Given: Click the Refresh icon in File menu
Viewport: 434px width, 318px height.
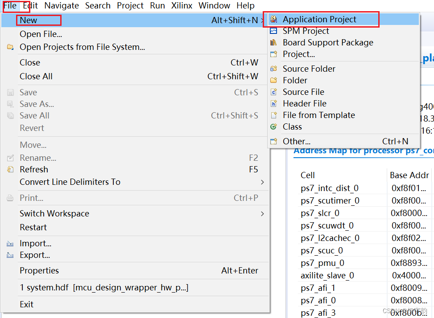Looking at the screenshot, I should [10, 170].
